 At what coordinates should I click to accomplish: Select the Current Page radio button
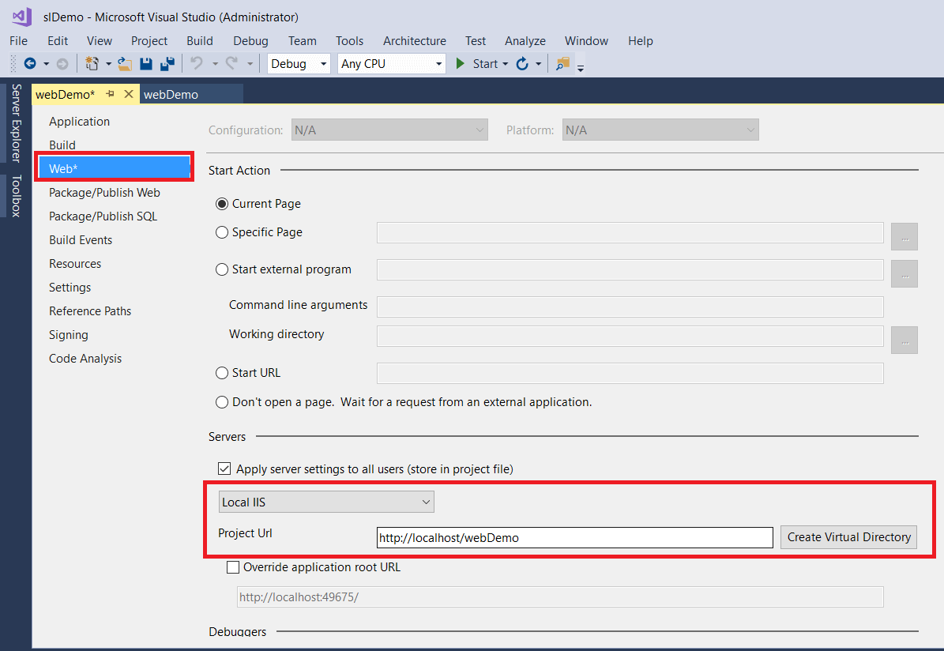coord(221,204)
